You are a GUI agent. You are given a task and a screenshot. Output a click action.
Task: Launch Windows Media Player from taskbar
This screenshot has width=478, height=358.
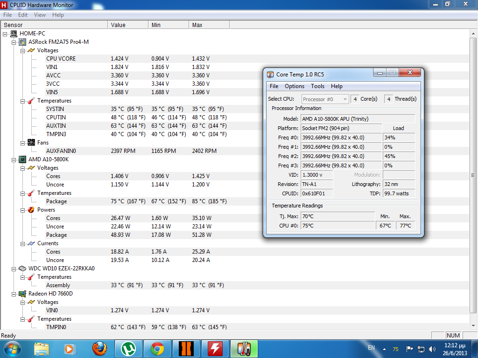(70, 349)
